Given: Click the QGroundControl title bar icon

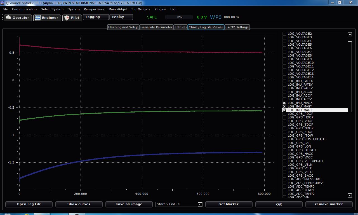Looking at the screenshot, I should pos(3,3).
